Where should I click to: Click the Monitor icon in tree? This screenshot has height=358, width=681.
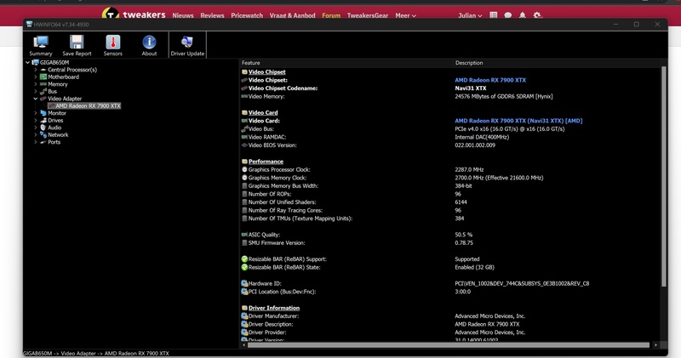[x=43, y=113]
